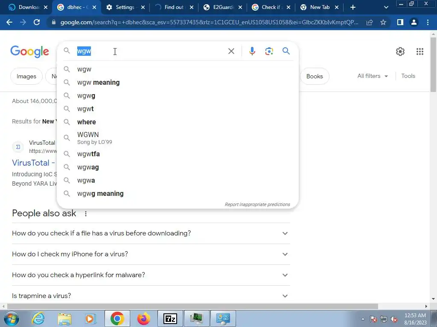Share this page icon in address bar
This screenshot has height=327, width=437.
pos(370,22)
